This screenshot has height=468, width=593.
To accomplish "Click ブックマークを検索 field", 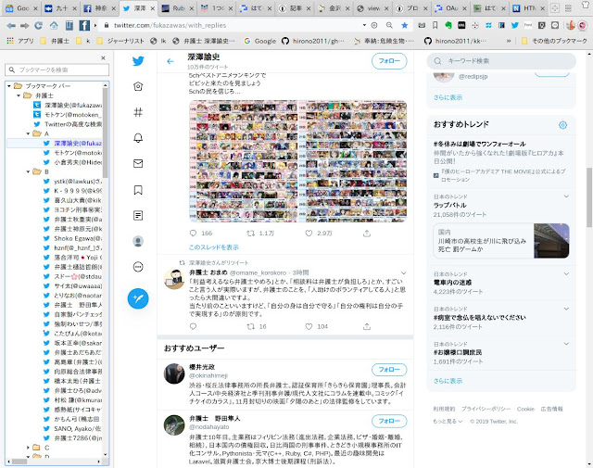I will point(57,70).
